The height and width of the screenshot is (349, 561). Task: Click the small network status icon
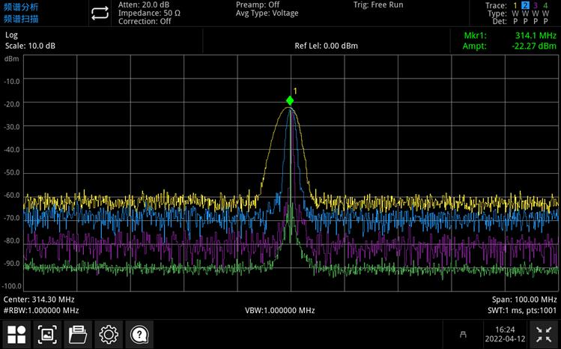tap(464, 335)
